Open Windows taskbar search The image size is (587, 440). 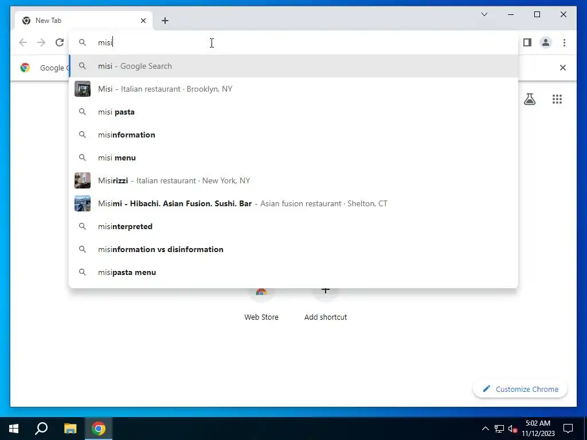click(41, 429)
